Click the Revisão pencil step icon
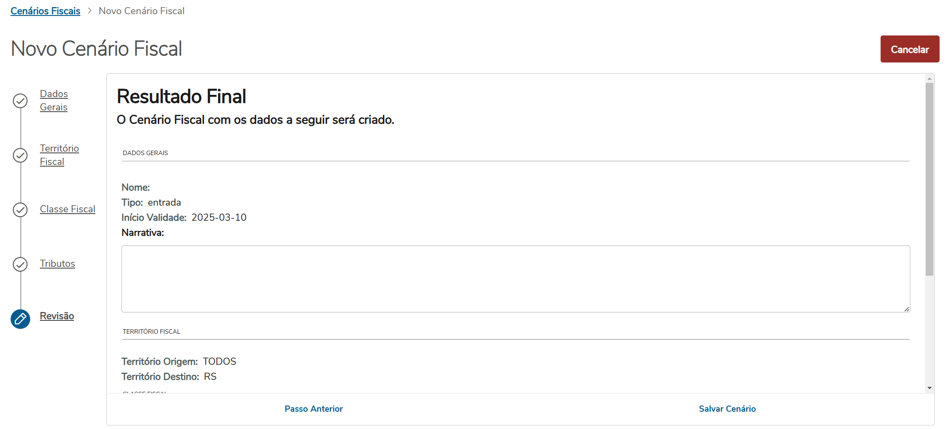 click(x=20, y=319)
